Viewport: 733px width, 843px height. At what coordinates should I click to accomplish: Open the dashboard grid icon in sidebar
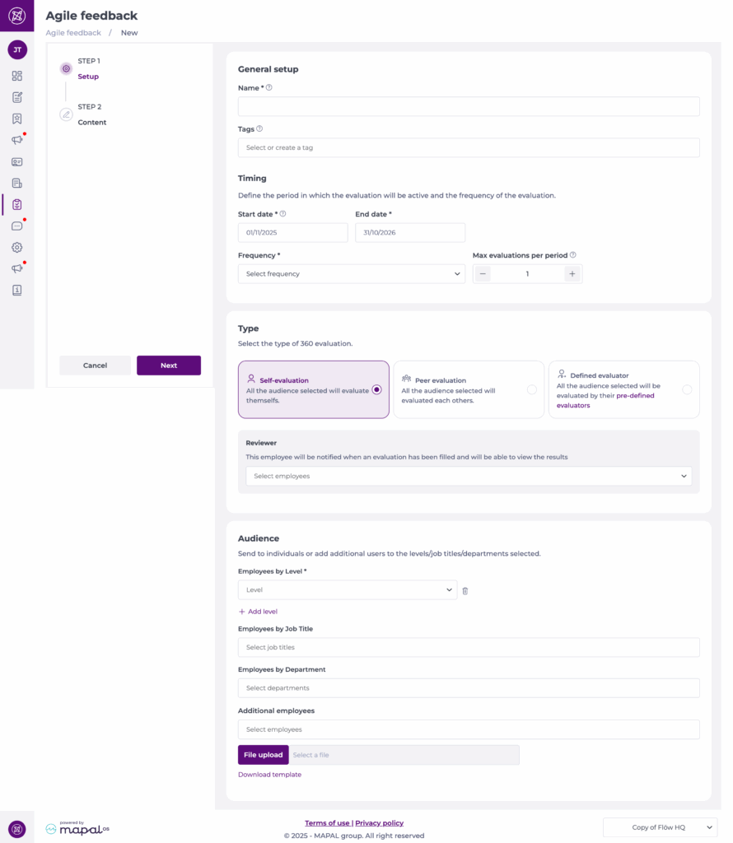click(17, 76)
